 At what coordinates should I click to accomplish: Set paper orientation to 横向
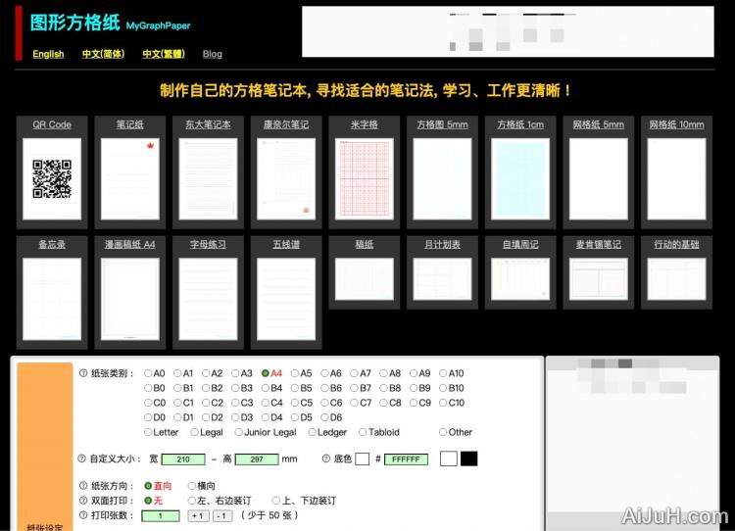pyautogui.click(x=191, y=486)
